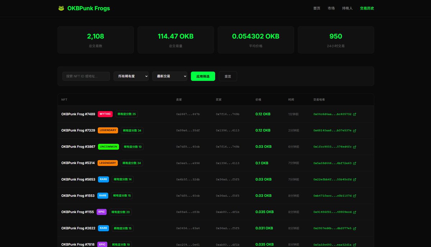Viewport: 431px width, 247px height.
Task: Click the 0.031 OKB price
Action: point(264,228)
